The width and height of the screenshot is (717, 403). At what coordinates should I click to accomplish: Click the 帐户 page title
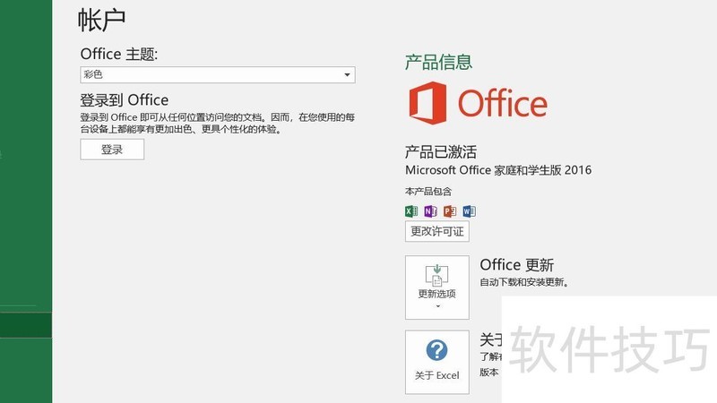pos(101,21)
